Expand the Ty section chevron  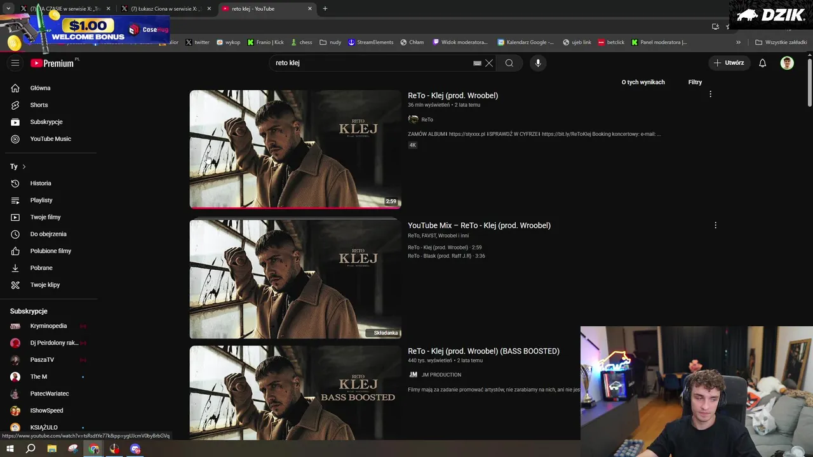pyautogui.click(x=24, y=166)
